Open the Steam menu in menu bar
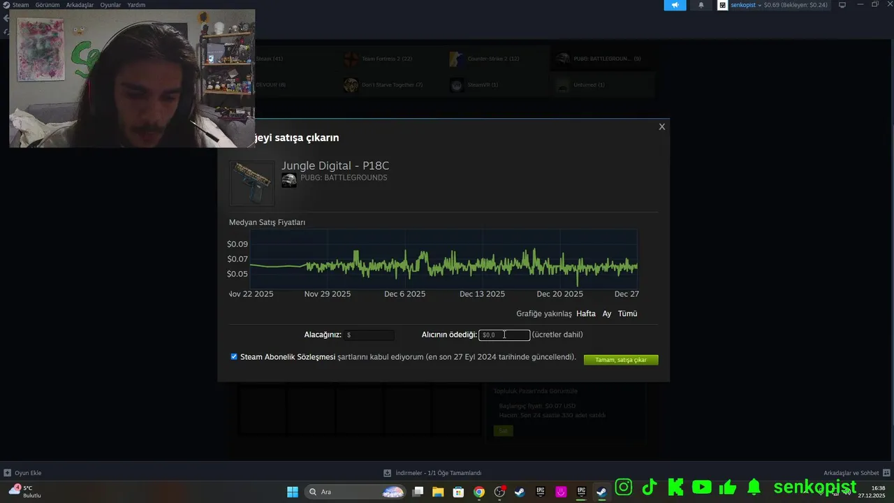 [x=21, y=5]
